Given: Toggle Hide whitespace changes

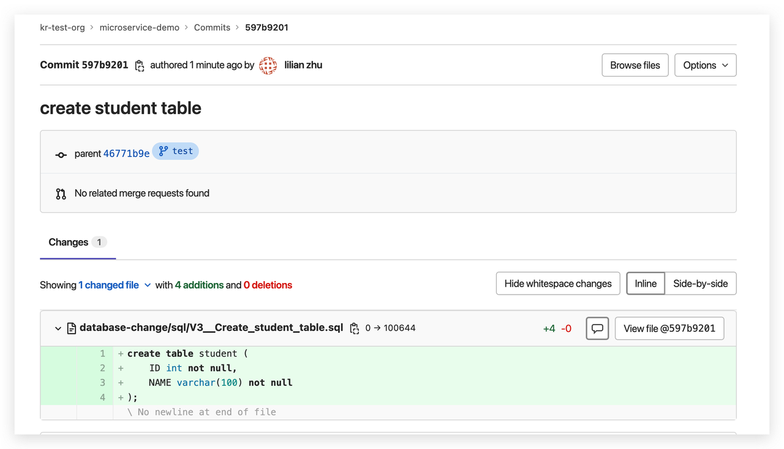Looking at the screenshot, I should (558, 284).
